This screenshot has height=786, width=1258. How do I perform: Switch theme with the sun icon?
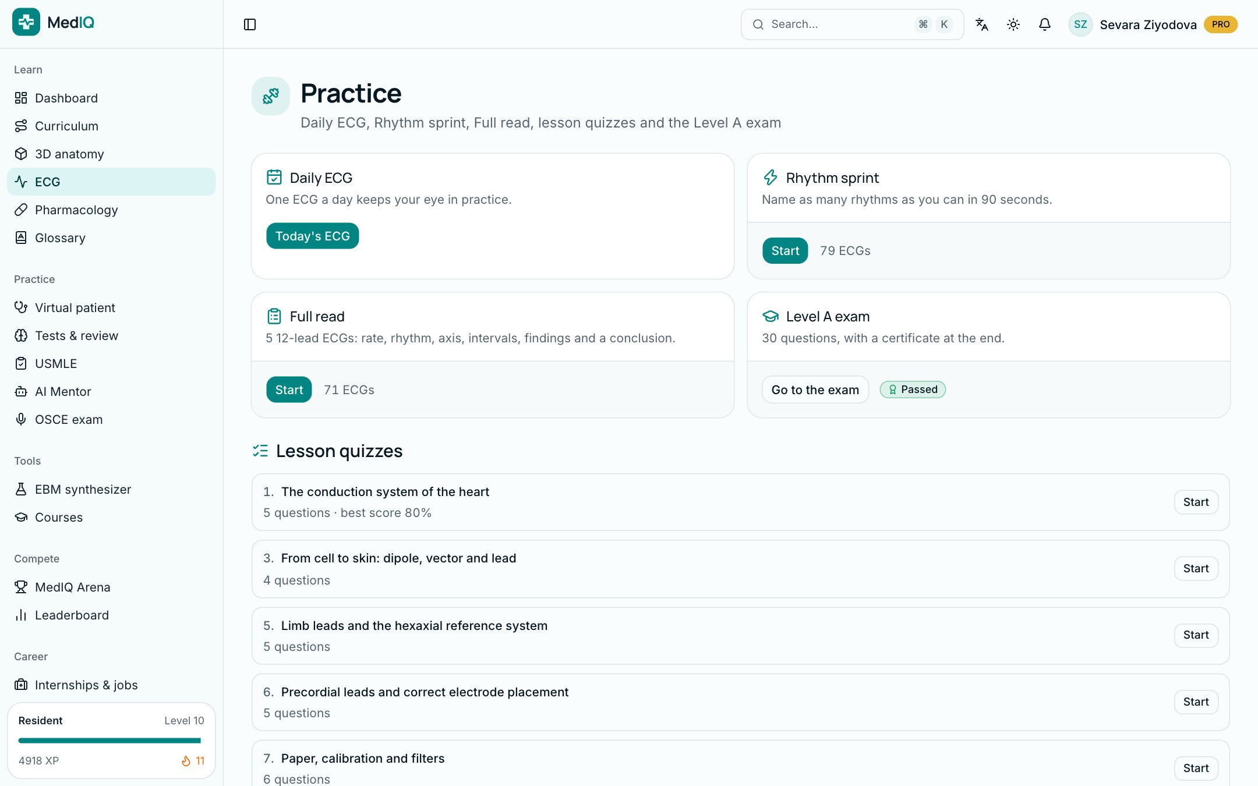tap(1013, 24)
